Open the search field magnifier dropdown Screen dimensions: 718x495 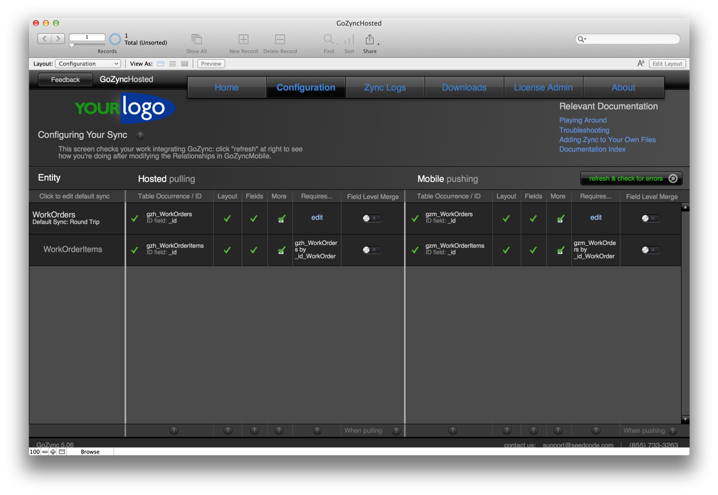click(x=582, y=39)
